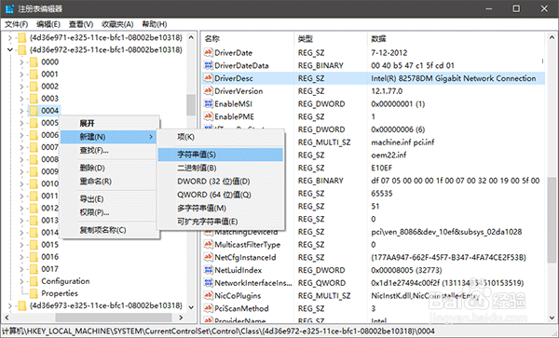This screenshot has height=338, width=559.
Task: Click the DriverDesc string value icon
Action: [x=208, y=78]
